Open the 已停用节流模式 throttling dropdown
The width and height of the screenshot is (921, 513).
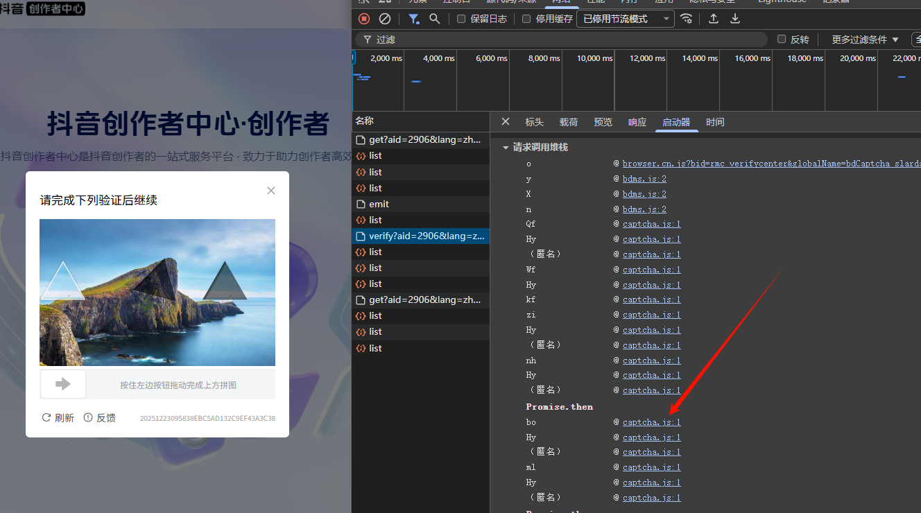pyautogui.click(x=626, y=19)
